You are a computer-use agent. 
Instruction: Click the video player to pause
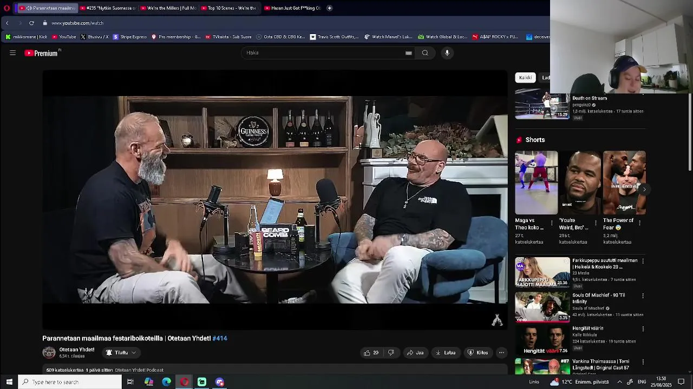275,200
